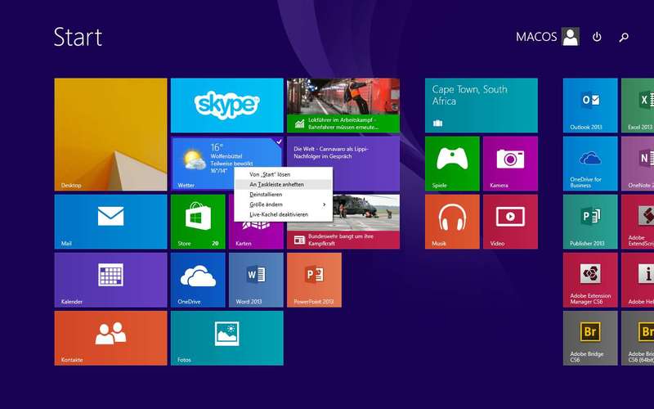Image resolution: width=654 pixels, height=409 pixels.
Task: Open the Kalender tile
Action: pos(110,280)
